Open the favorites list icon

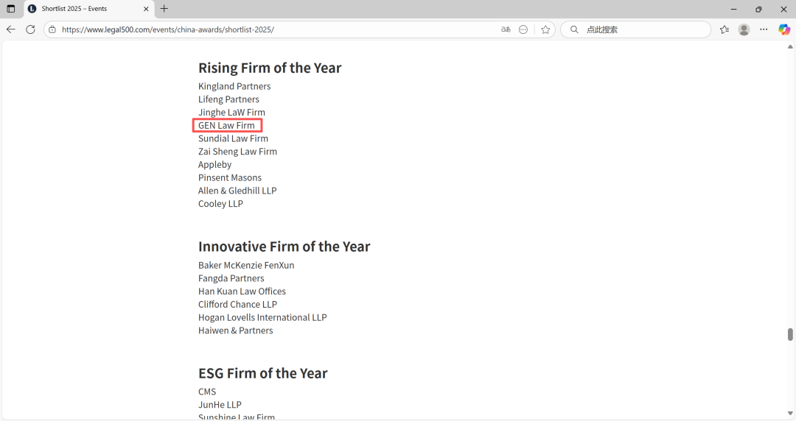pyautogui.click(x=725, y=29)
